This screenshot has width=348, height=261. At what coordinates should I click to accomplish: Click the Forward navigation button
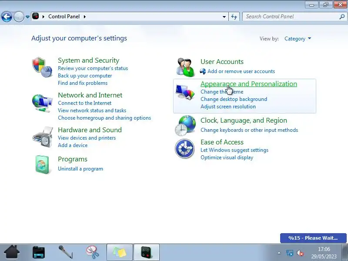[x=19, y=17]
